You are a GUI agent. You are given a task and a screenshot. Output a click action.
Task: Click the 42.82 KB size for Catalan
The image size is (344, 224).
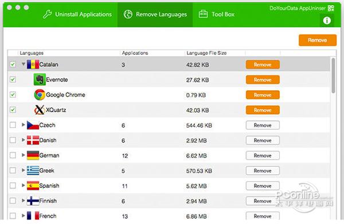click(197, 65)
